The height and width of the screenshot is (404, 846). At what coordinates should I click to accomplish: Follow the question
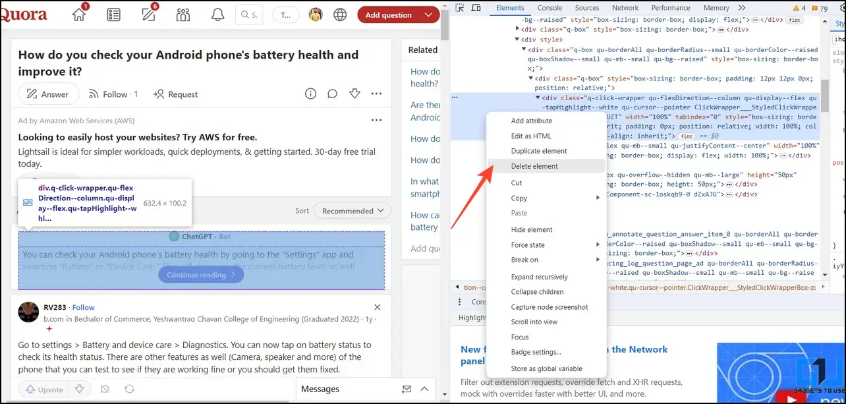(x=113, y=94)
